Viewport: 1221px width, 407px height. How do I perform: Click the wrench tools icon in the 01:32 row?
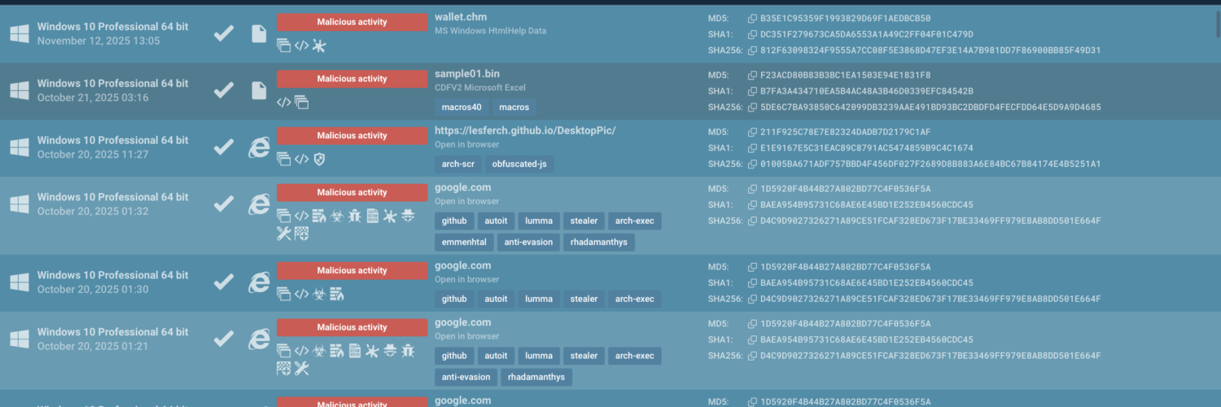[x=283, y=234]
